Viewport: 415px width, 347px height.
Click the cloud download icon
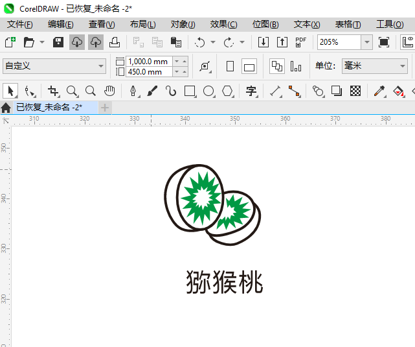click(x=77, y=42)
